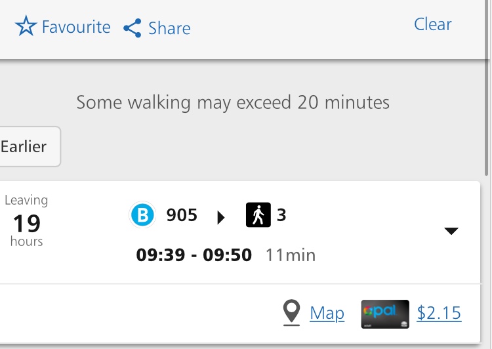Click the 11min duration text

[x=290, y=255]
